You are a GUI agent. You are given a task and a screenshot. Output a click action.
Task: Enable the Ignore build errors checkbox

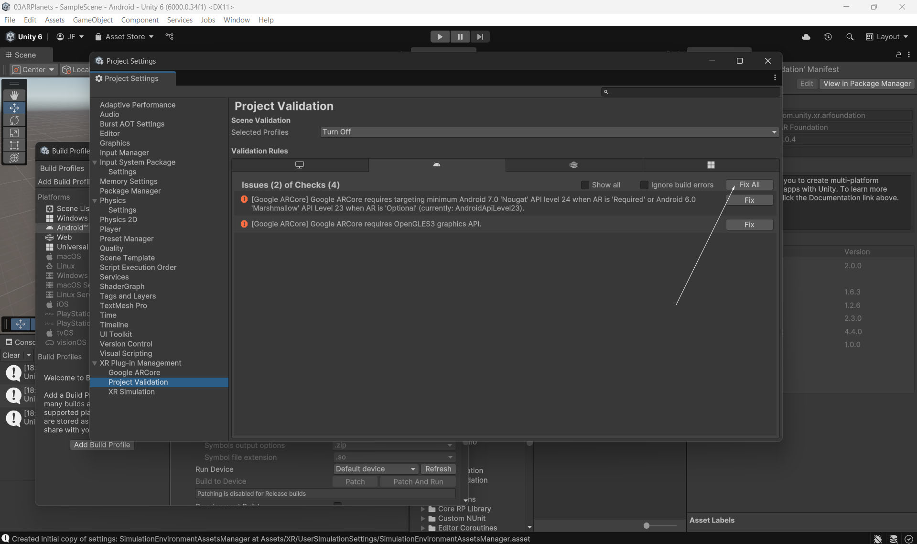(x=644, y=185)
